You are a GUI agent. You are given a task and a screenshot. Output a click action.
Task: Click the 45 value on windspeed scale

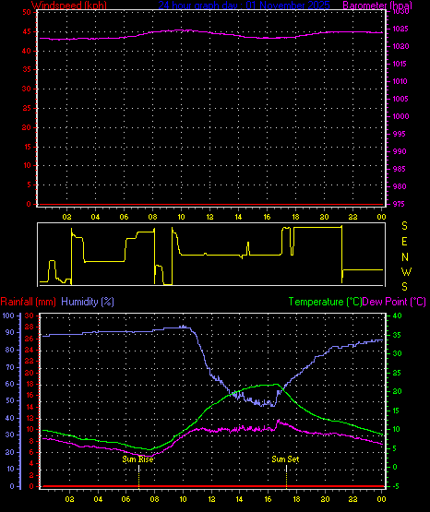tap(27, 32)
